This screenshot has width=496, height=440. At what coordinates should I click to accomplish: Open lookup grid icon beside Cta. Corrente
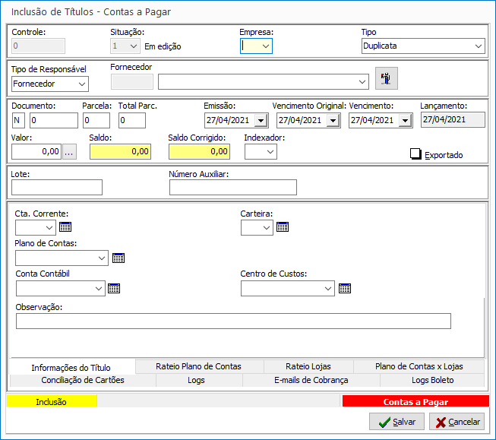65,226
